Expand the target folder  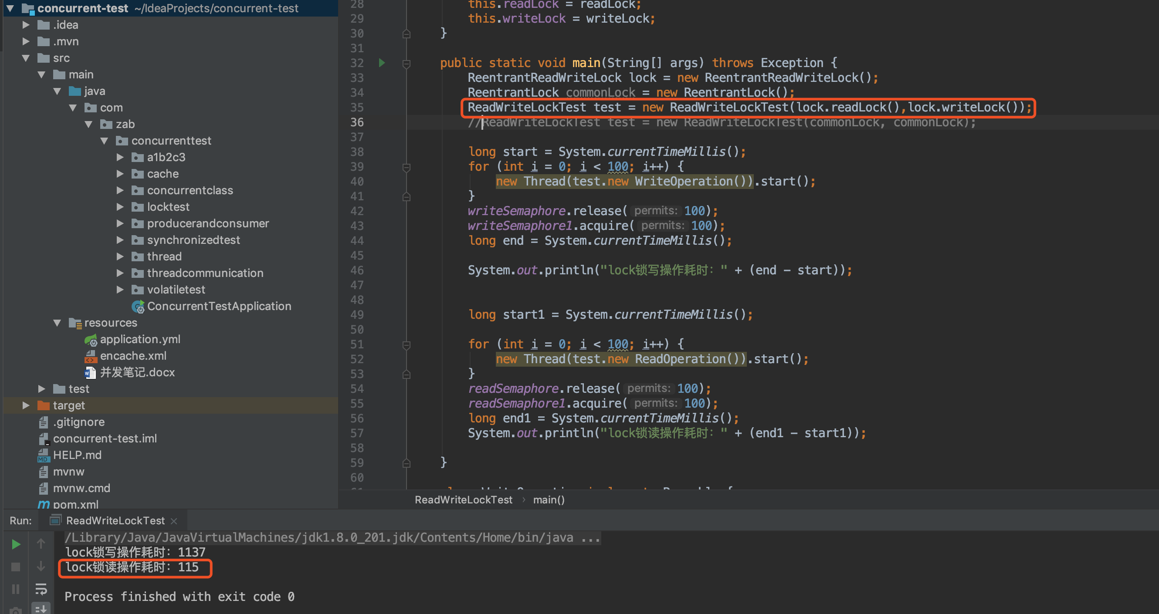pyautogui.click(x=26, y=405)
